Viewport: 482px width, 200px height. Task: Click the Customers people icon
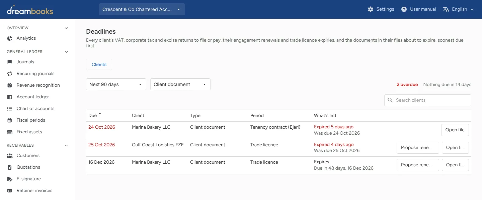pos(10,156)
